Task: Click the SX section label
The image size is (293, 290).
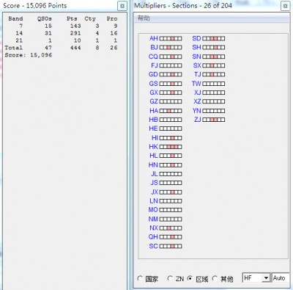Action: click(197, 65)
